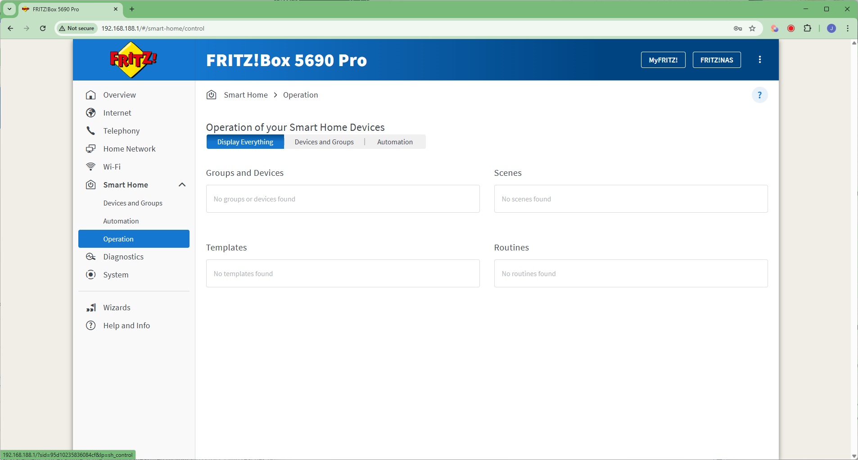Click the "Groups and Devices" heading
Screen dimensions: 858x460
pyautogui.click(x=245, y=173)
